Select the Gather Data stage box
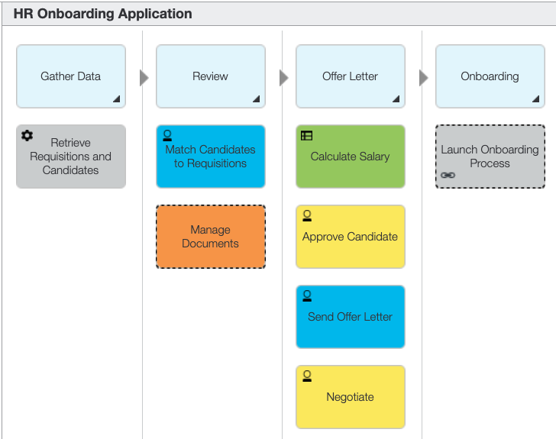The image size is (556, 439). click(x=71, y=76)
